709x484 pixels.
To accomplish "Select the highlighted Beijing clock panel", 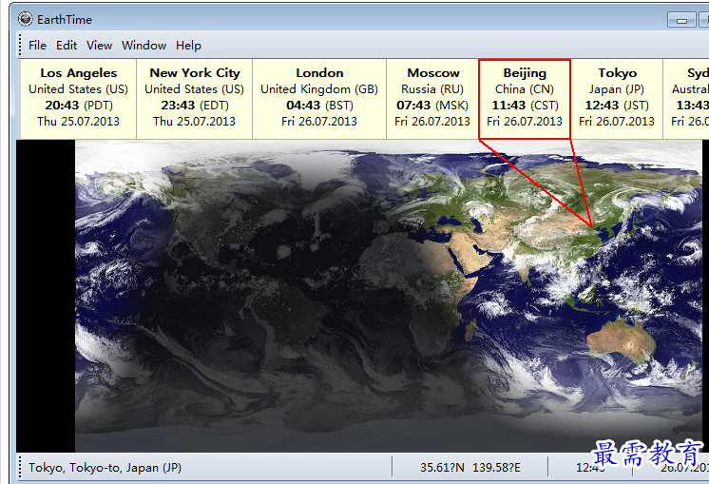I will click(525, 98).
